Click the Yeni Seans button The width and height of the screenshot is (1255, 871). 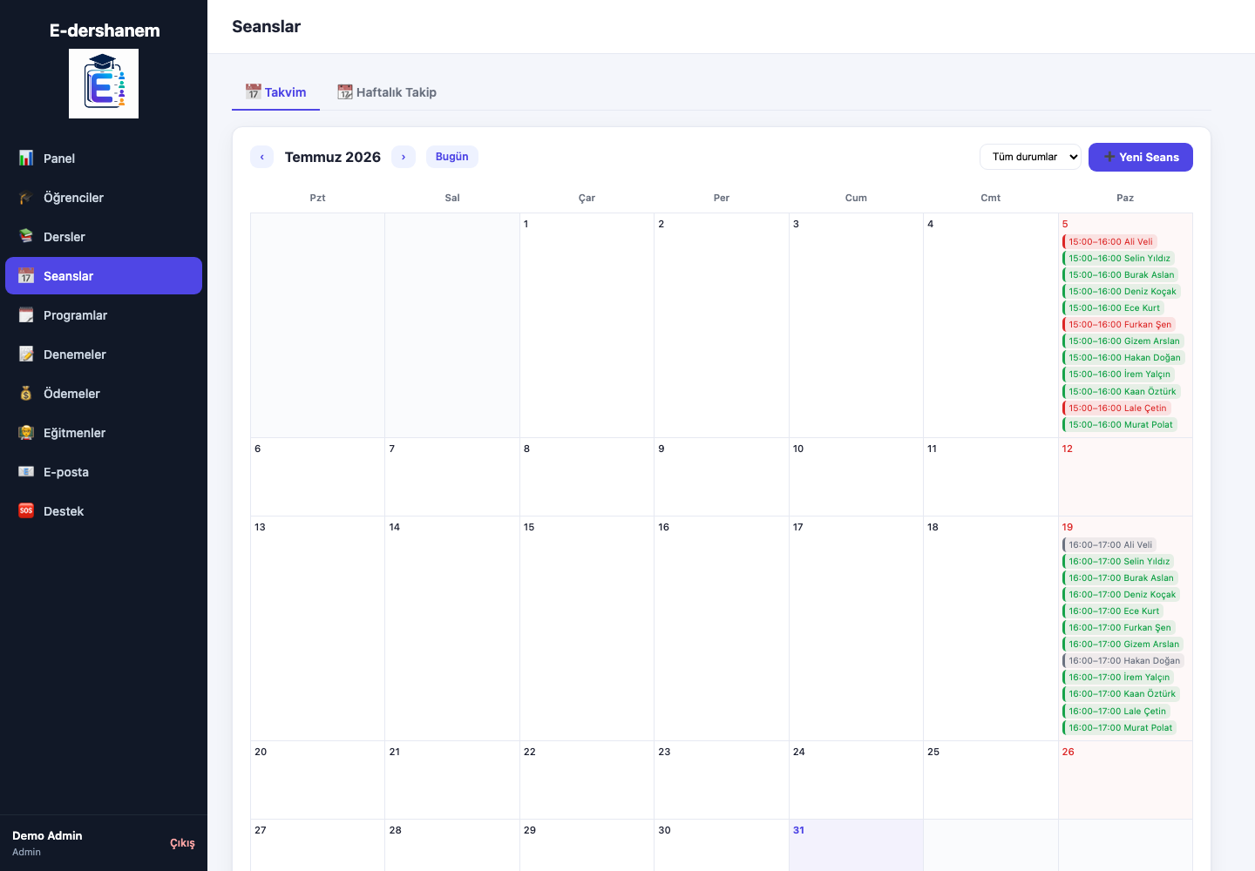1141,157
